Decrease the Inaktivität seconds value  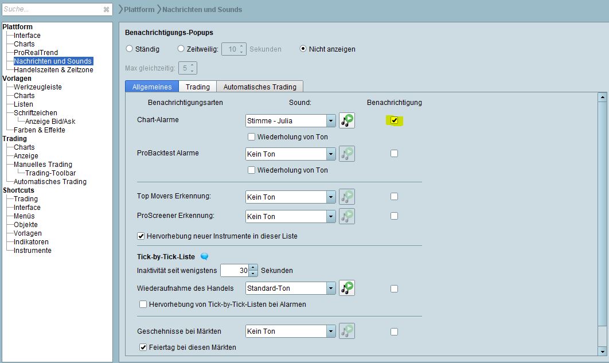[x=253, y=274]
